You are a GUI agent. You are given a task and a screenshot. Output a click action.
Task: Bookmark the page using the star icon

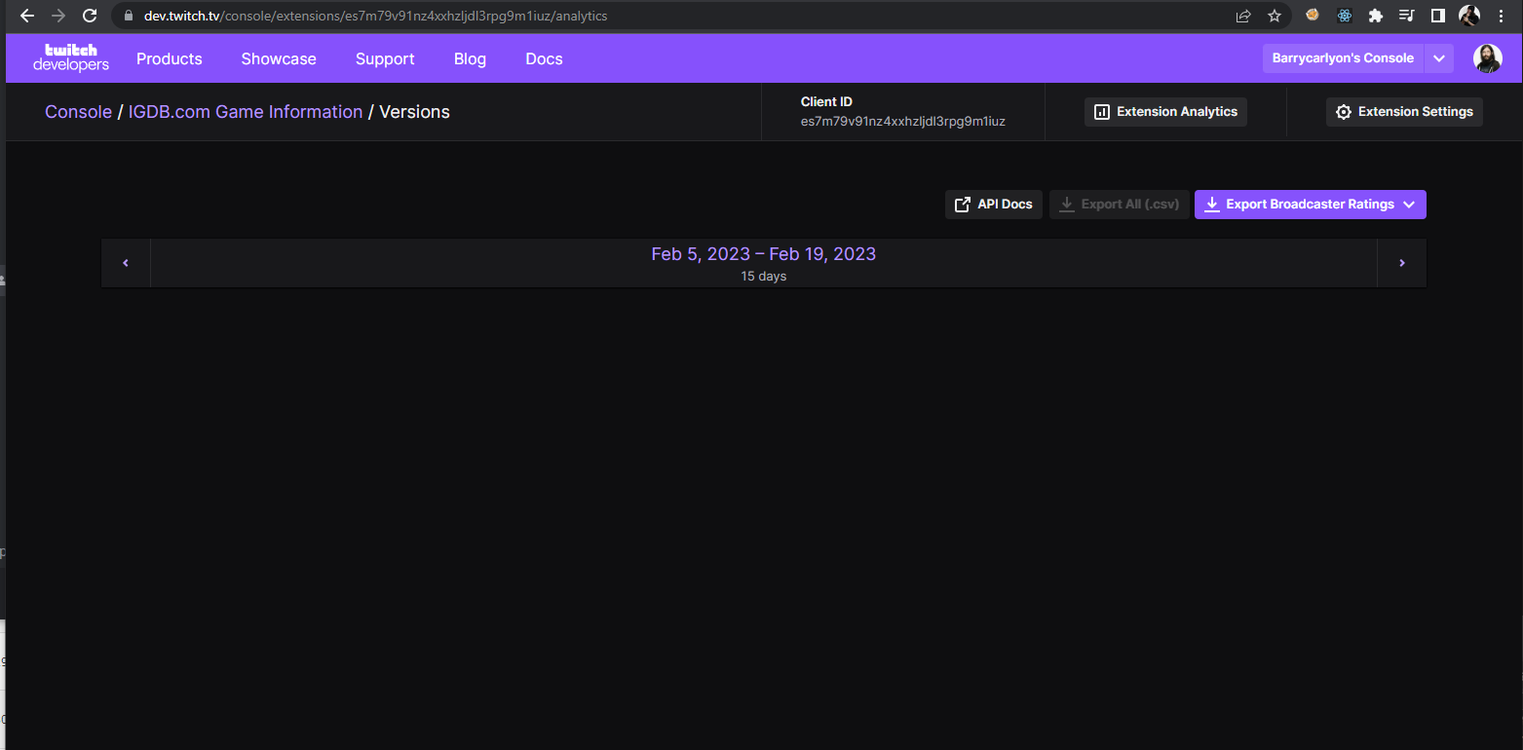[x=1275, y=16]
